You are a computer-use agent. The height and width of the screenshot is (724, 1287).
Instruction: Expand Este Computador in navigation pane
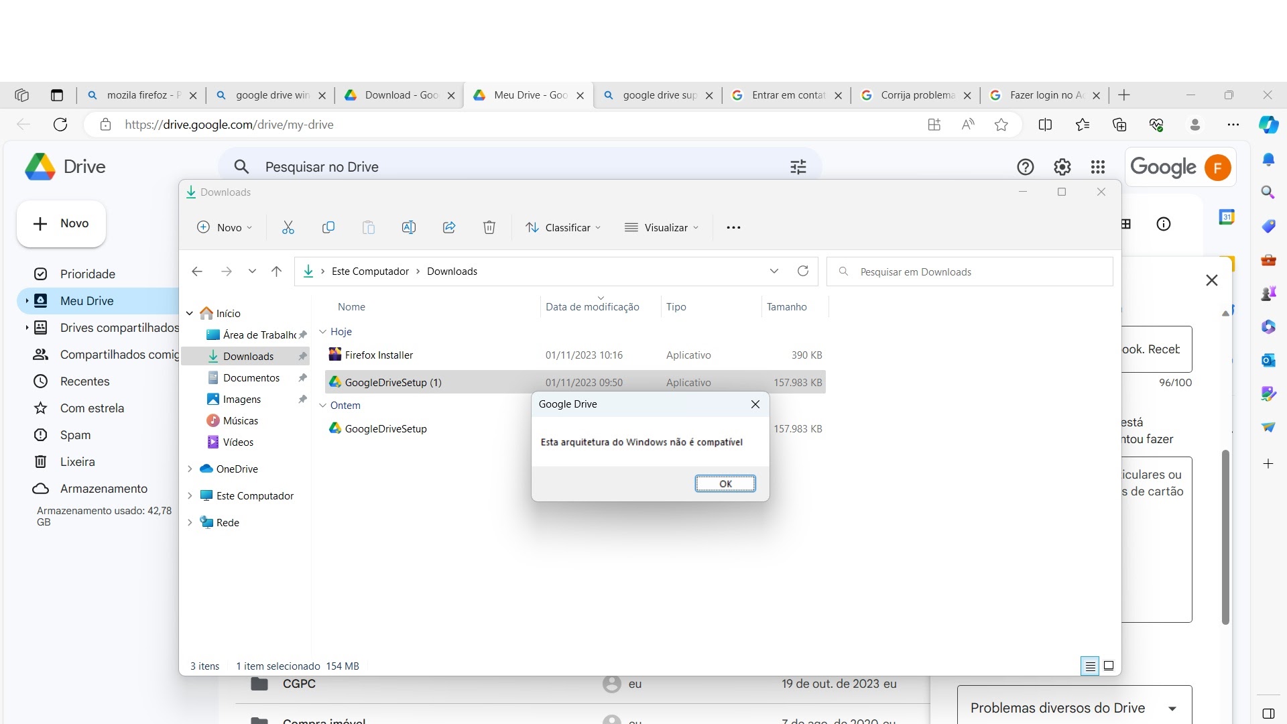190,496
